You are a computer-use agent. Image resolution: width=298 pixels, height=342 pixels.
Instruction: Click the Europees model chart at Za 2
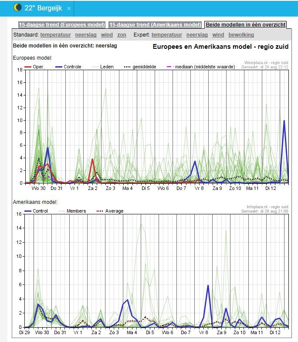coord(92,126)
